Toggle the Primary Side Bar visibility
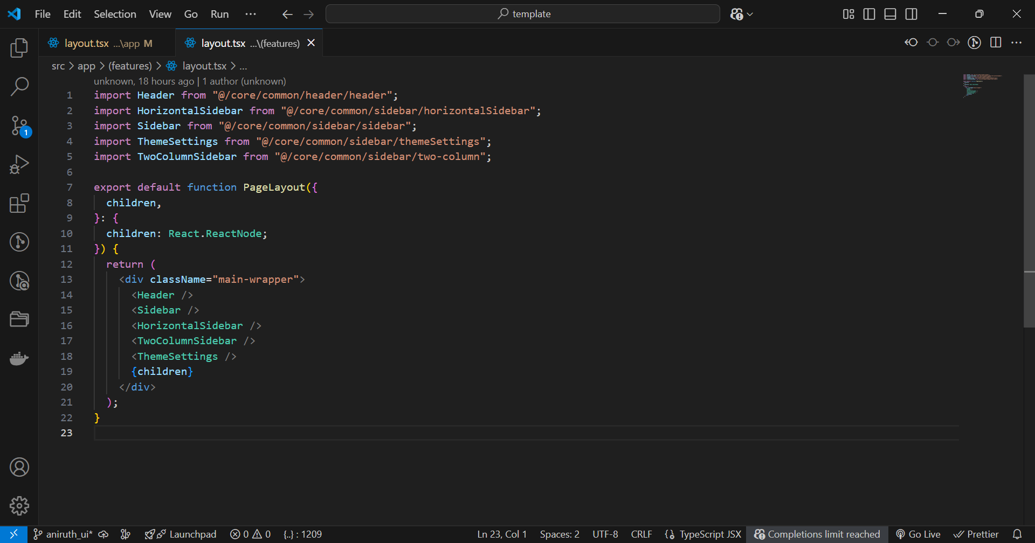The height and width of the screenshot is (543, 1035). click(x=869, y=14)
